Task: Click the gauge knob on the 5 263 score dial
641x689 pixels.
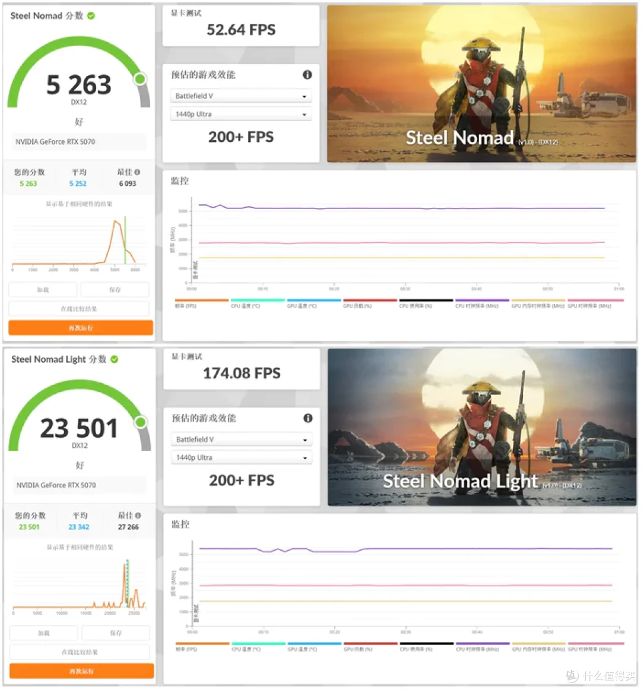Action: [140, 79]
